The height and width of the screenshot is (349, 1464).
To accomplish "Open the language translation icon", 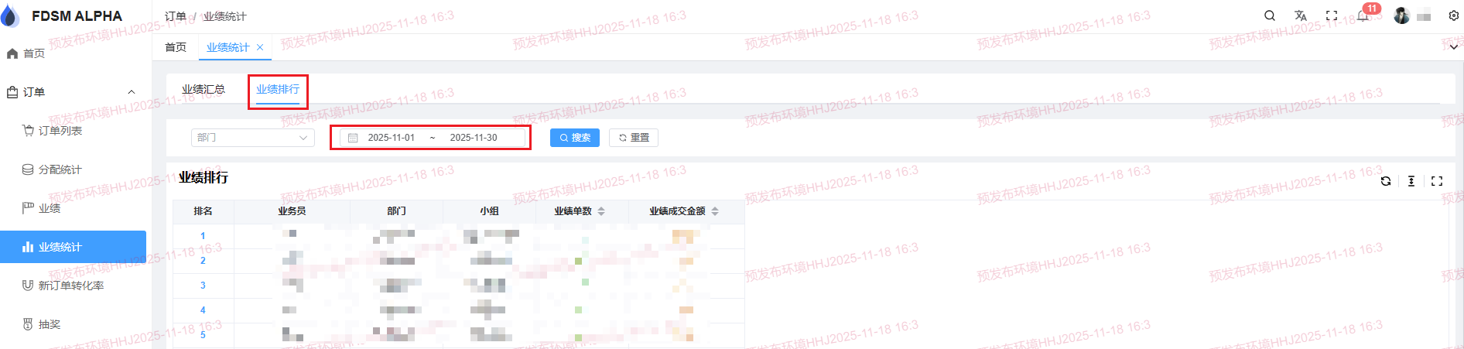I will [x=1301, y=15].
